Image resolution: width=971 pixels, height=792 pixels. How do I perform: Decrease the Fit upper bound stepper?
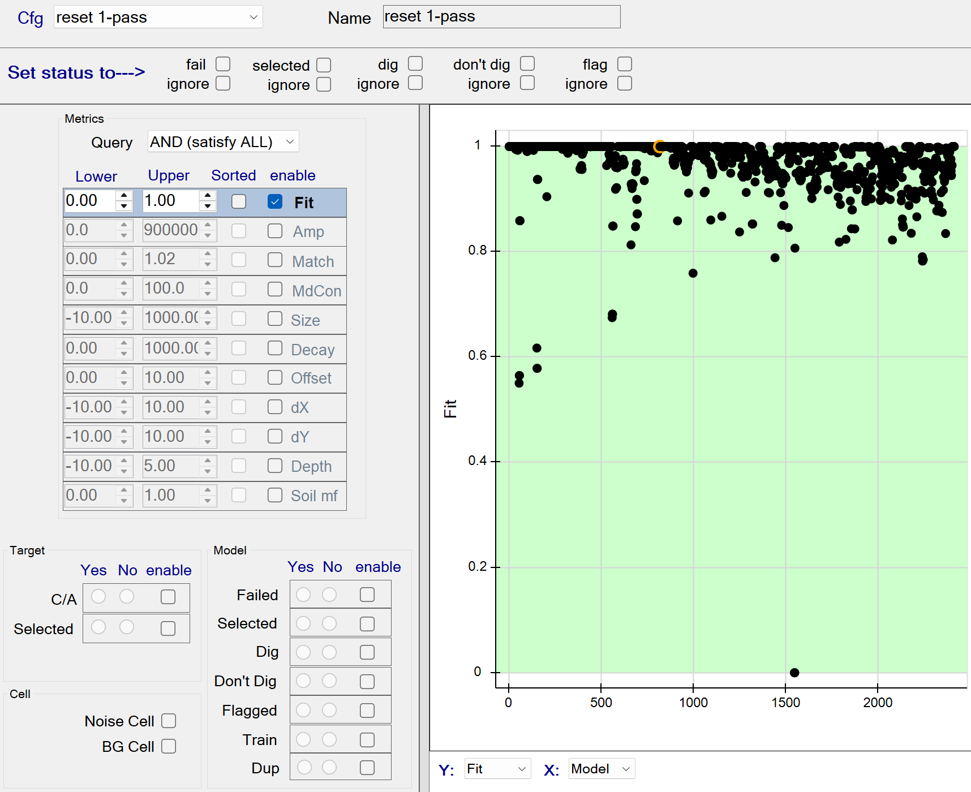(x=208, y=206)
